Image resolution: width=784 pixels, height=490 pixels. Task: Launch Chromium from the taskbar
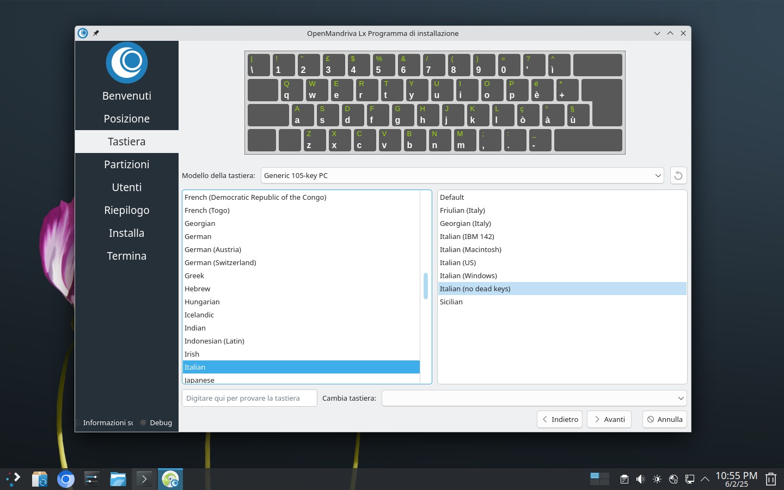click(x=66, y=479)
